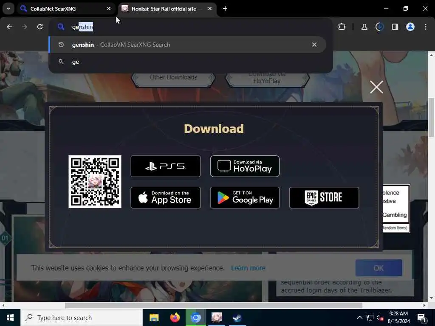Switch to Chrome in the taskbar
Screen dimensions: 435x326
(x=196, y=318)
